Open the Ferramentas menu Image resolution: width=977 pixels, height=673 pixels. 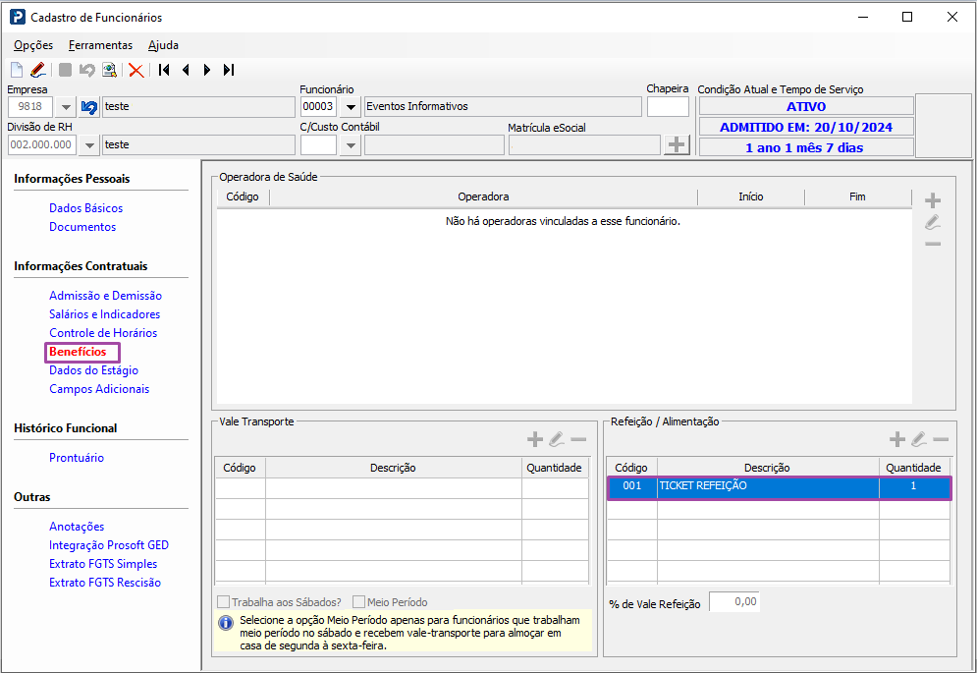tap(100, 45)
